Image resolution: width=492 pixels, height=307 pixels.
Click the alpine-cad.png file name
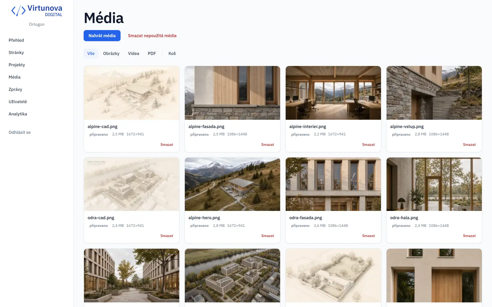pyautogui.click(x=102, y=126)
